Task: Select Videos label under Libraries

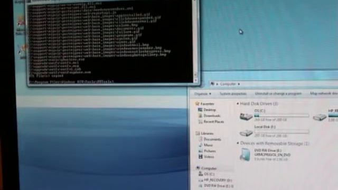Action: point(209,157)
